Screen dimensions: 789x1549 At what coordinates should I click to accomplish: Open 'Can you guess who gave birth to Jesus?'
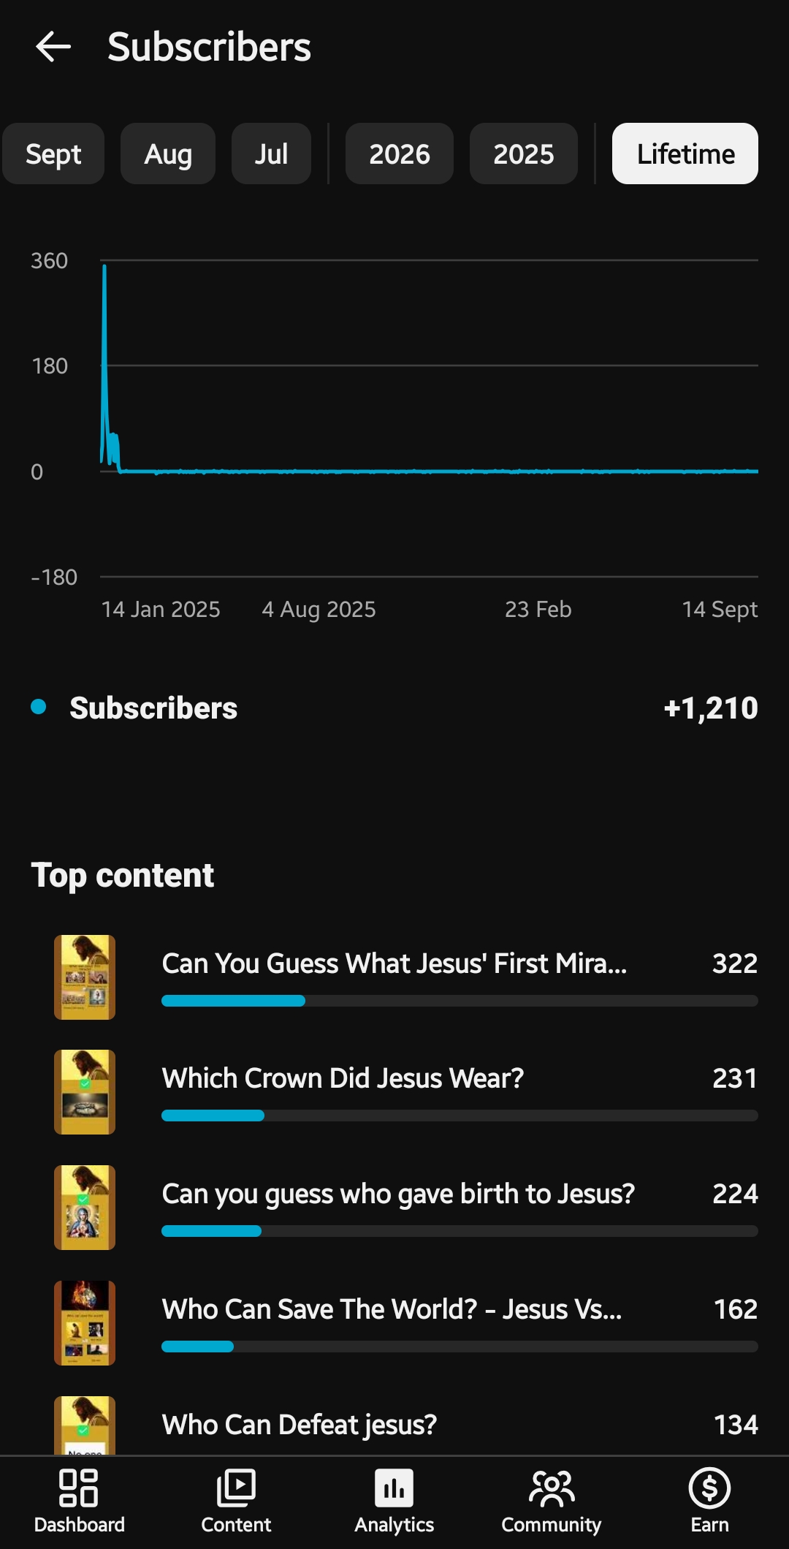click(398, 1194)
